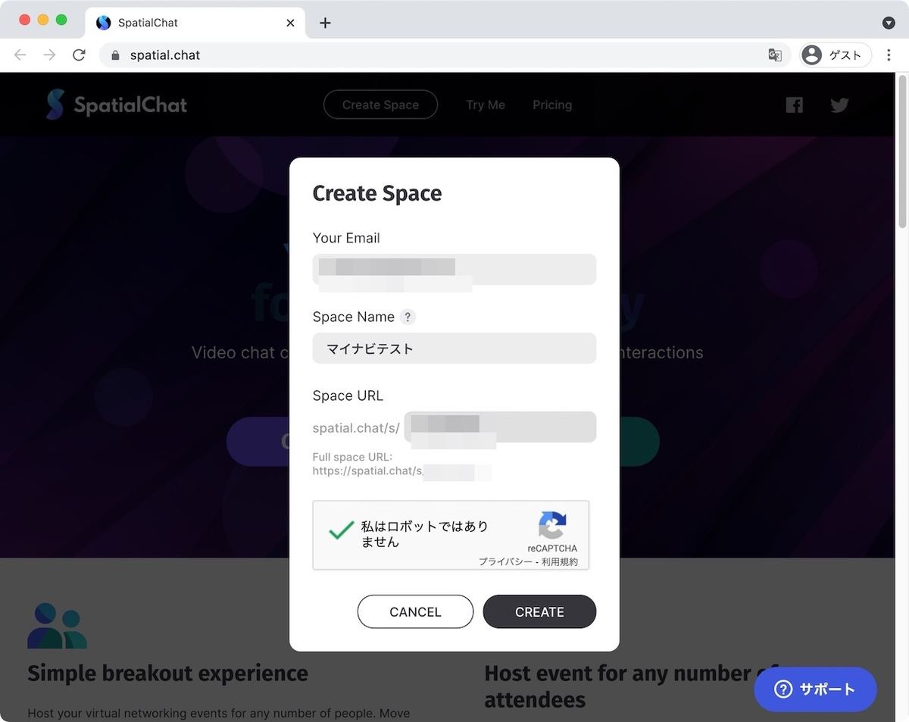Click the Space Name help question mark
909x722 pixels.
click(408, 317)
